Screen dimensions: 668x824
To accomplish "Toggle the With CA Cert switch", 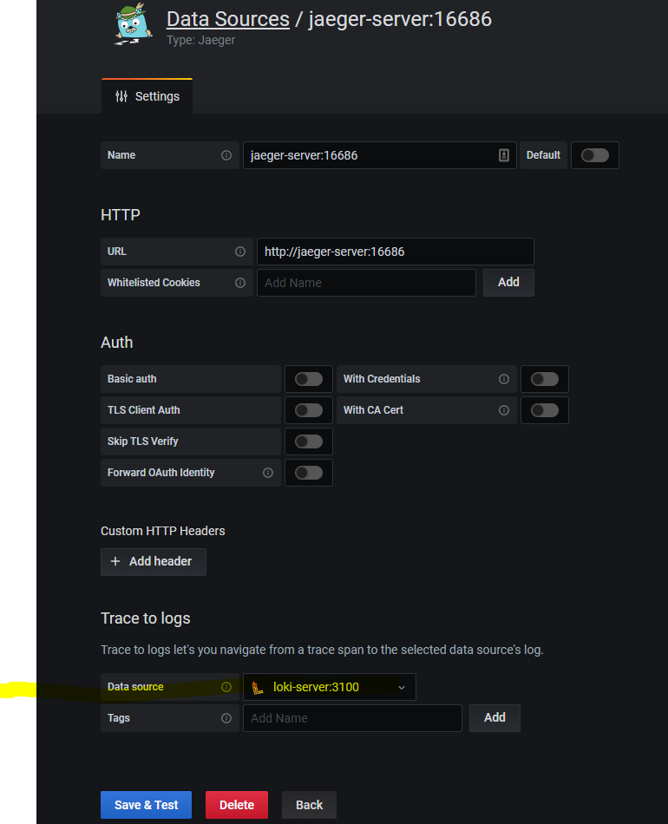I will [x=545, y=410].
